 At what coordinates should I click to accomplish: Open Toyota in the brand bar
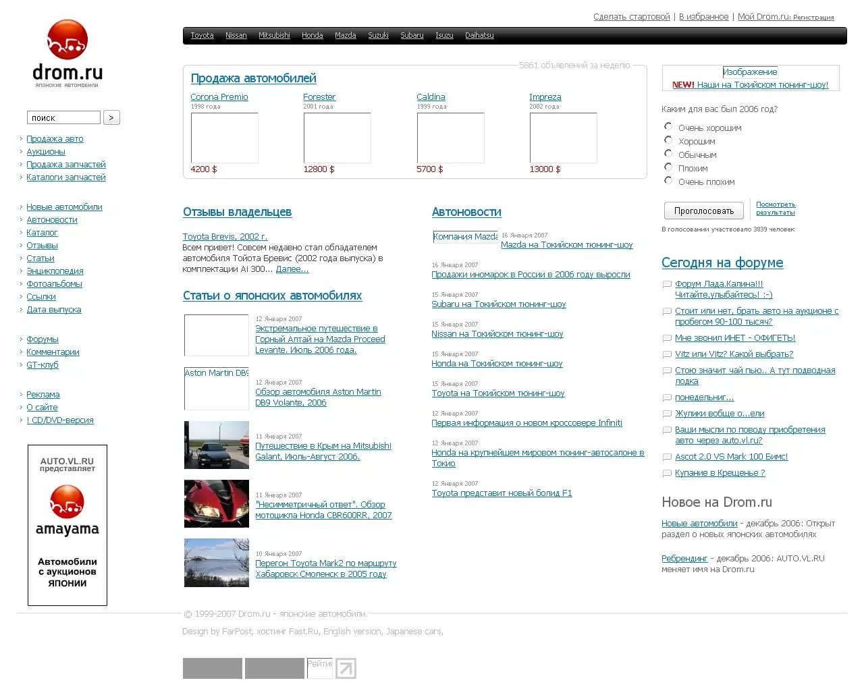point(202,35)
